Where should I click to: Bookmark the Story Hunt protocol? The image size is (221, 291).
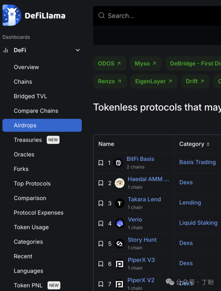[101, 244]
